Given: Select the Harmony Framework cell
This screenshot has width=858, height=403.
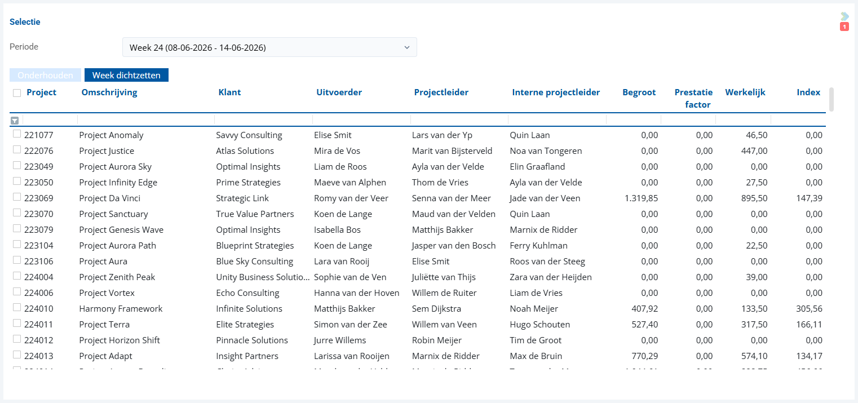Looking at the screenshot, I should [121, 309].
